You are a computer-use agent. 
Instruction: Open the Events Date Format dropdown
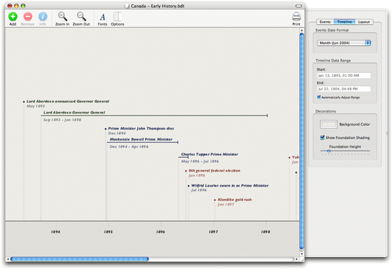(x=344, y=43)
